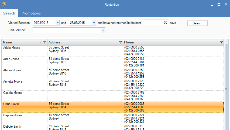Screen dimensions: 230x130
Task: Open the Phone column filter
Action: pyautogui.click(x=221, y=42)
